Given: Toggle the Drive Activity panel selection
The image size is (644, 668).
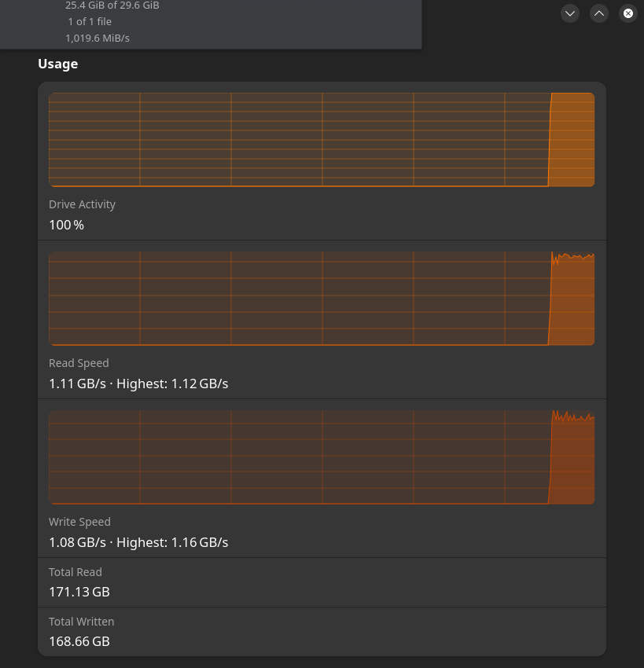Looking at the screenshot, I should coord(322,162).
